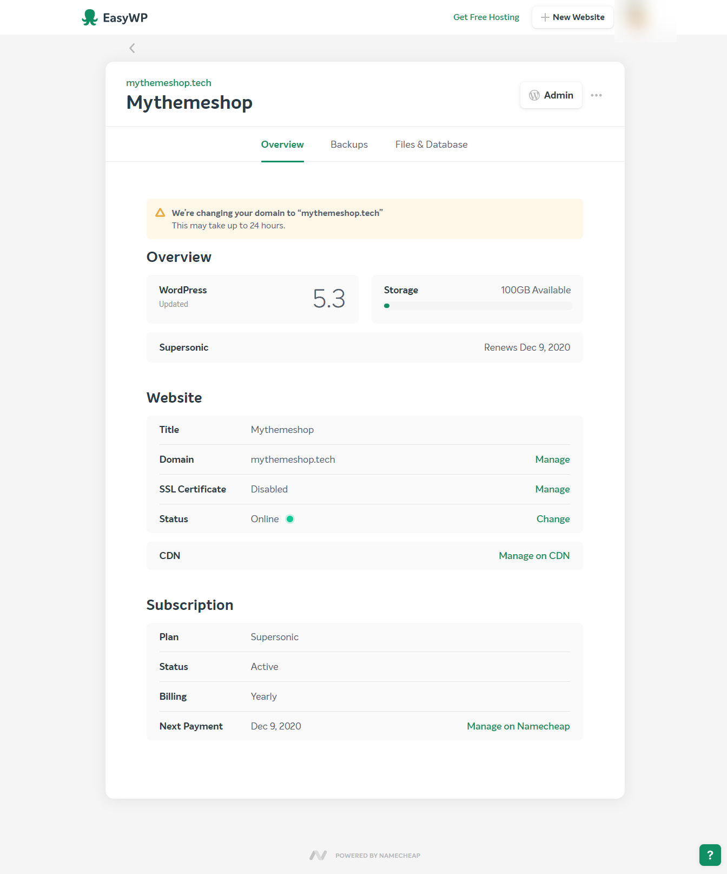Open the three-dot more options menu
This screenshot has height=874, width=727.
pyautogui.click(x=596, y=95)
